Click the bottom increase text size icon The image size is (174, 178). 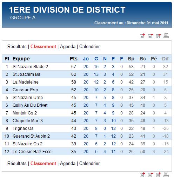(142, 174)
